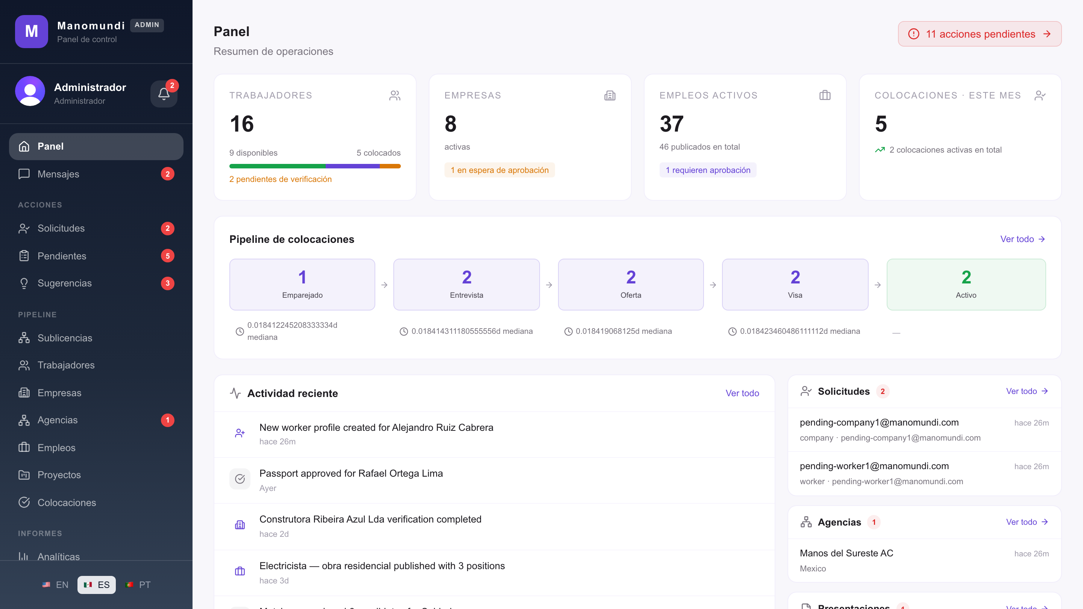Viewport: 1083px width, 609px height.
Task: Click the Emparejado median clock icon
Action: point(240,332)
